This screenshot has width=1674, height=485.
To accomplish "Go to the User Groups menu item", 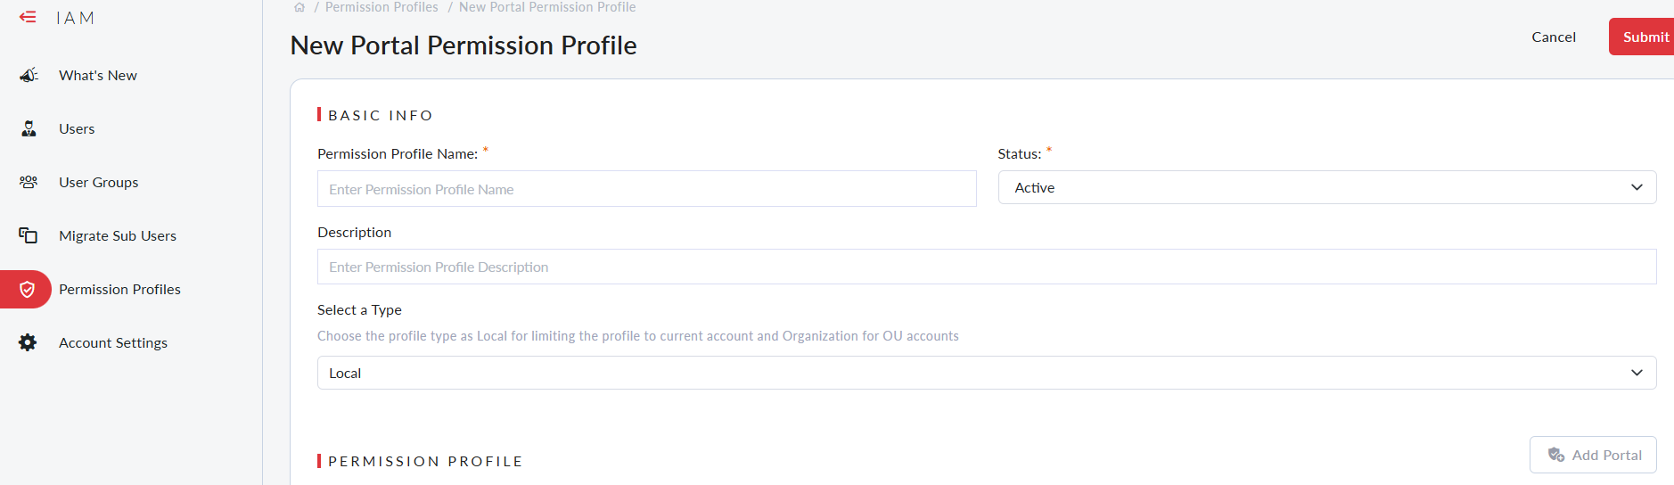I will point(98,182).
